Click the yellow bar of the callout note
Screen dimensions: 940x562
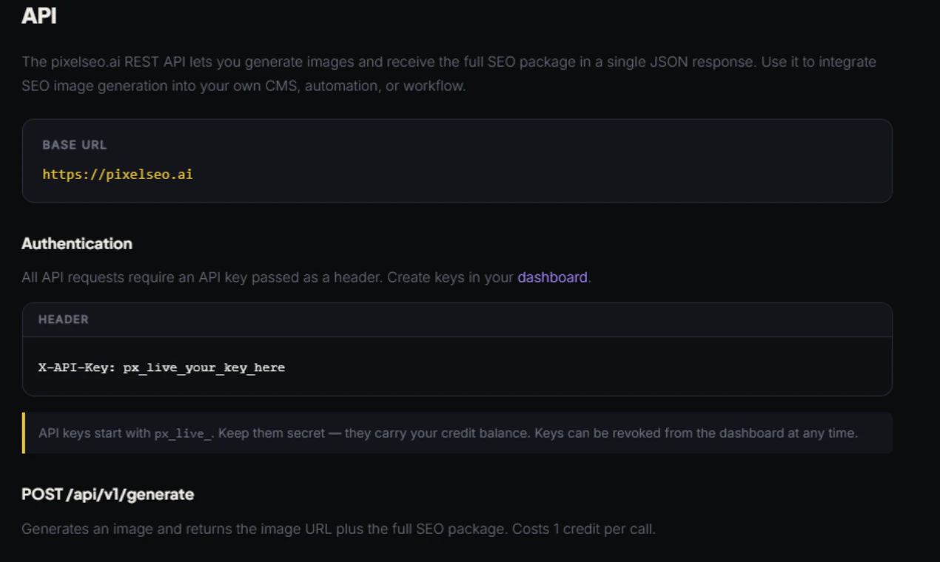coord(24,433)
